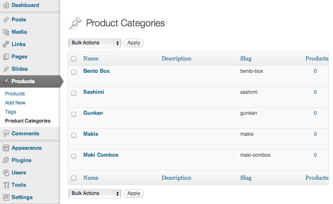Sort by Name in table header

(91, 59)
